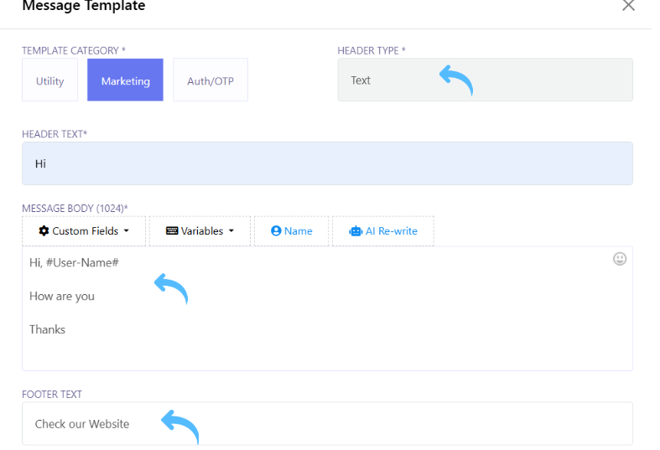Expand the Variables dropdown arrow
Viewport: 660px width, 450px height.
[231, 231]
